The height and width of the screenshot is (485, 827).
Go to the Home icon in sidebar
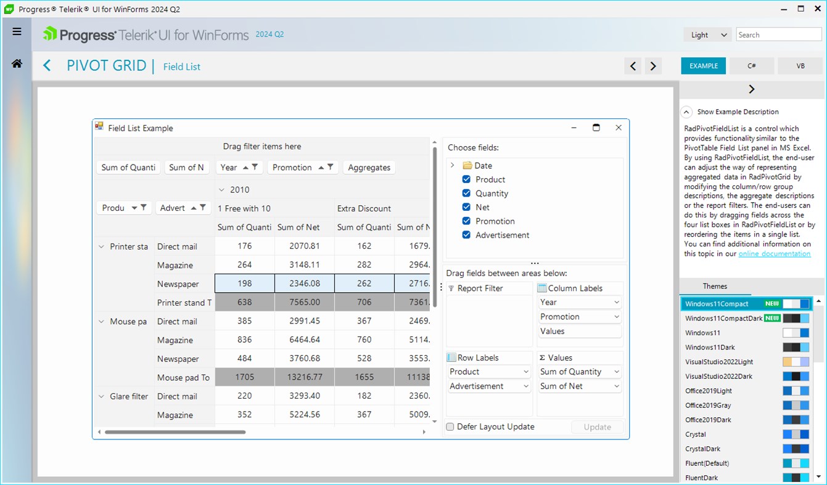pos(17,63)
